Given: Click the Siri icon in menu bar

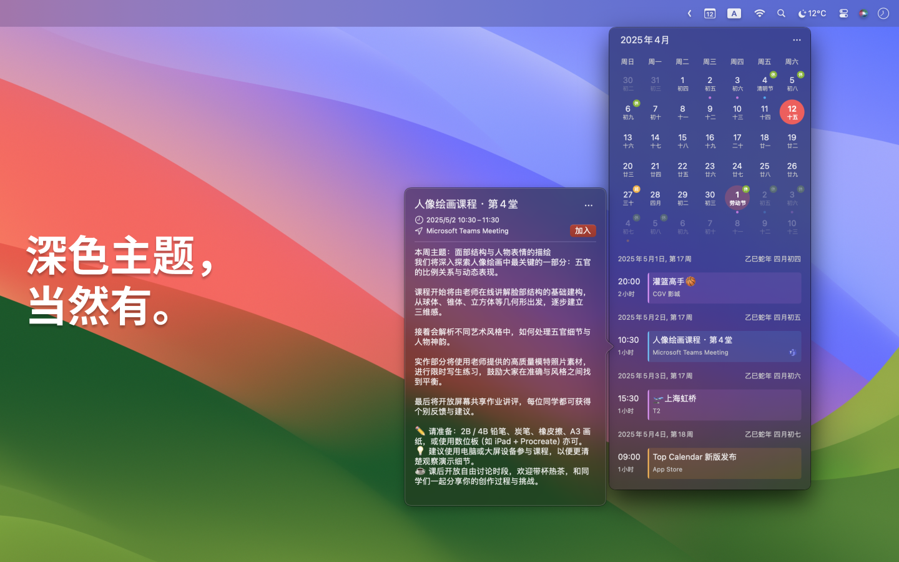Looking at the screenshot, I should click(863, 13).
